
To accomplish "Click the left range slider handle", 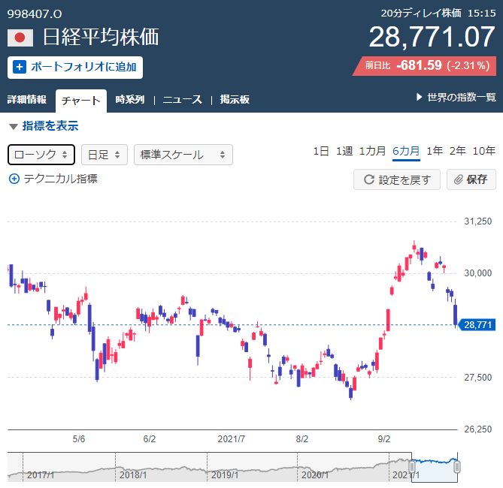I will click(412, 465).
